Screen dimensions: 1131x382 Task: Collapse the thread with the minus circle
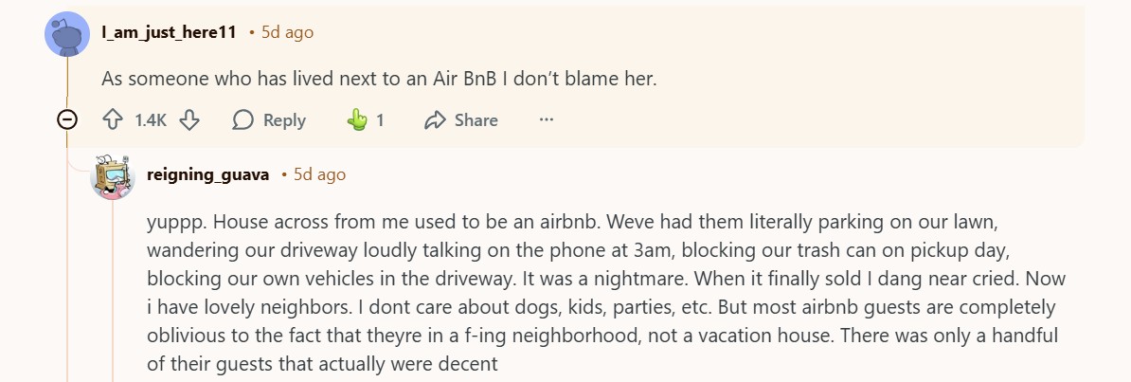point(67,119)
